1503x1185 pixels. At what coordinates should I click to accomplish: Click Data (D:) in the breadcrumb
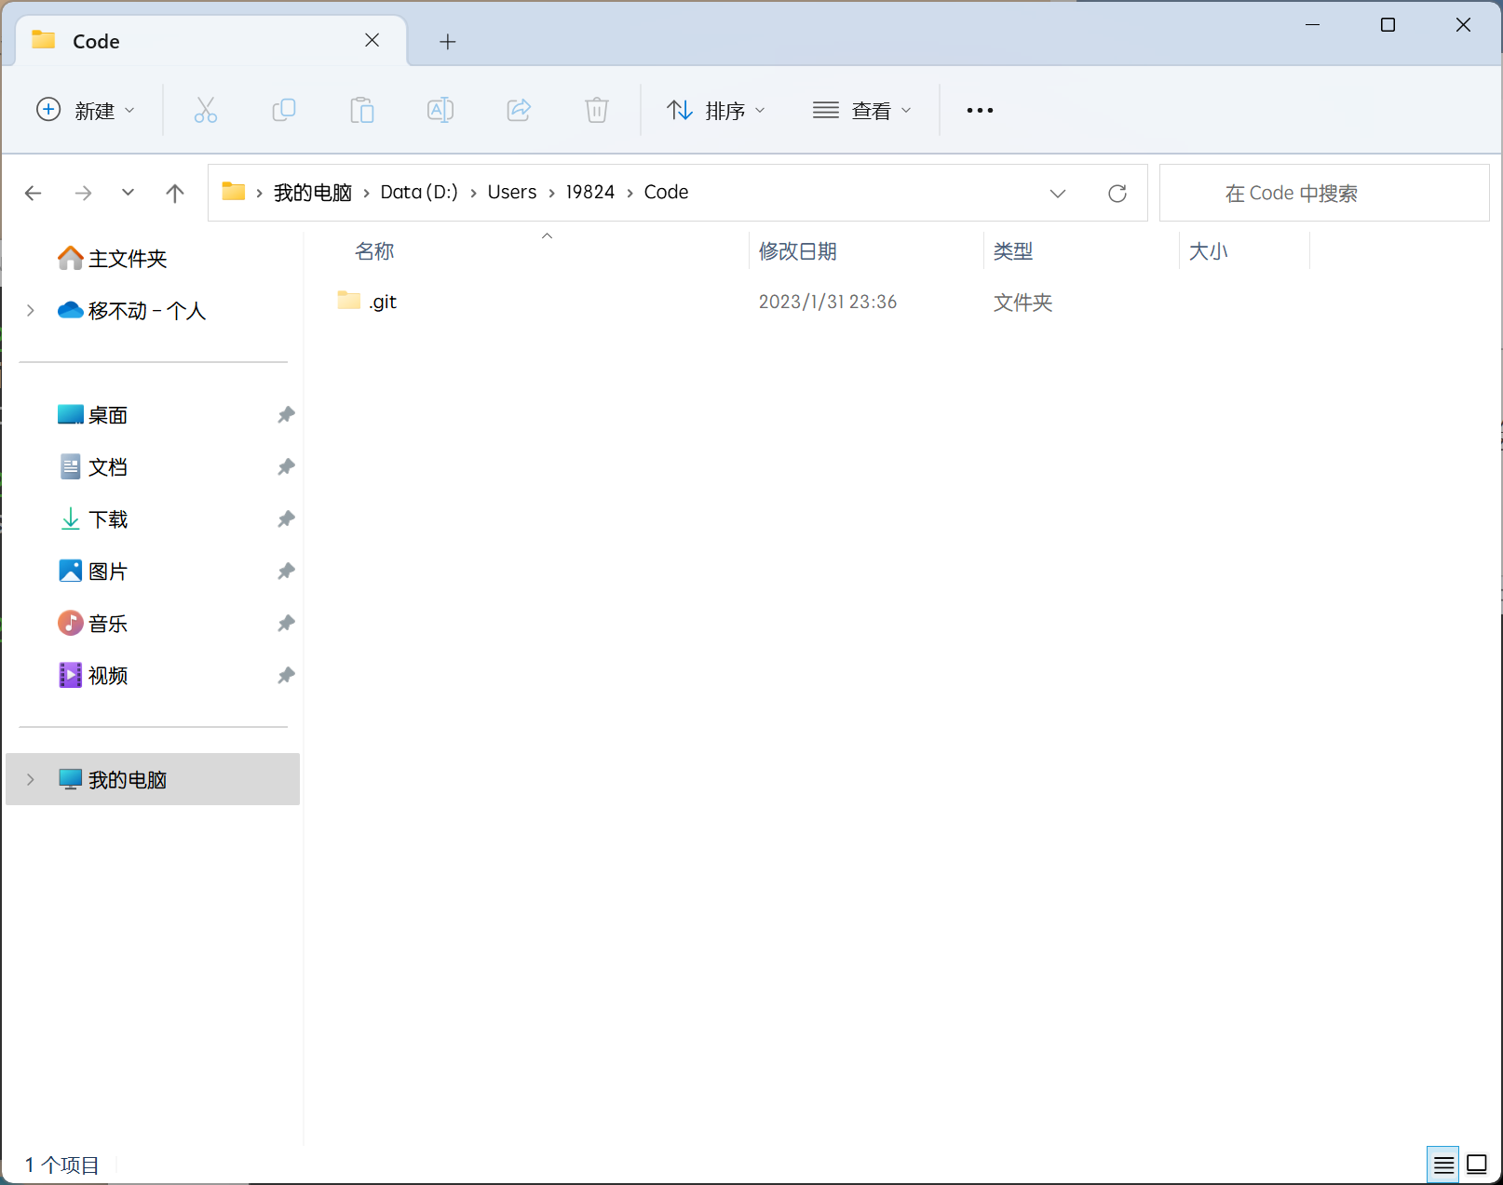coord(419,193)
